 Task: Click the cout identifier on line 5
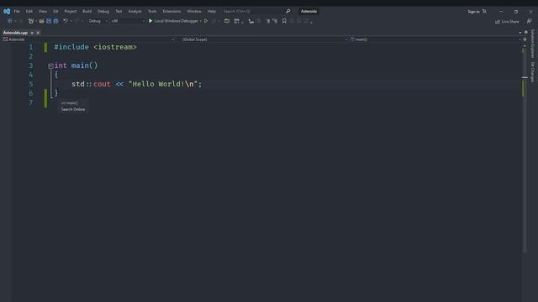102,84
